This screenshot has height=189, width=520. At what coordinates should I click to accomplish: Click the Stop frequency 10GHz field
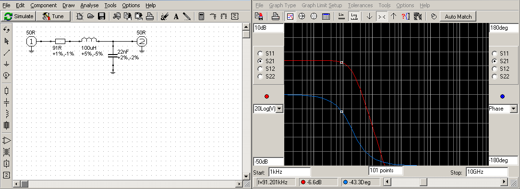coord(486,172)
